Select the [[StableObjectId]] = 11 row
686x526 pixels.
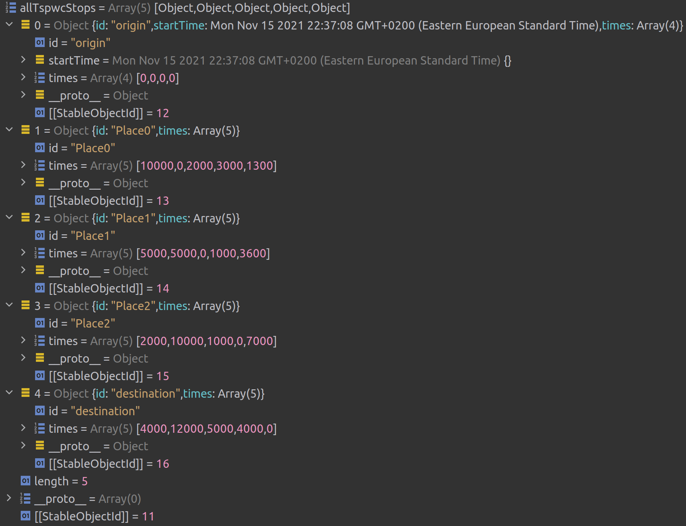pyautogui.click(x=343, y=516)
